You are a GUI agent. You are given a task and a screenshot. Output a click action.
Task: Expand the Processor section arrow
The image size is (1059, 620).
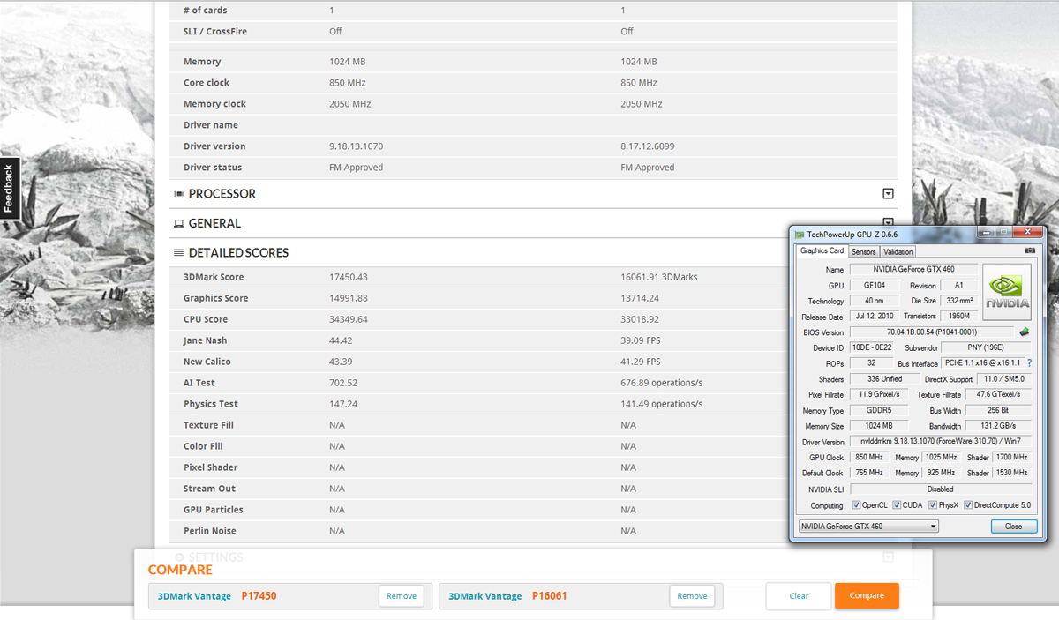(x=889, y=194)
